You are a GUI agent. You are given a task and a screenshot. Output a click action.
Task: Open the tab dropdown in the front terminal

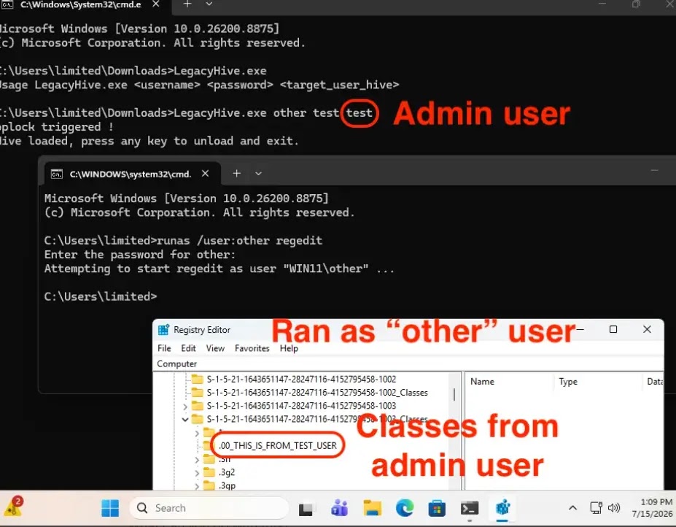(x=258, y=174)
